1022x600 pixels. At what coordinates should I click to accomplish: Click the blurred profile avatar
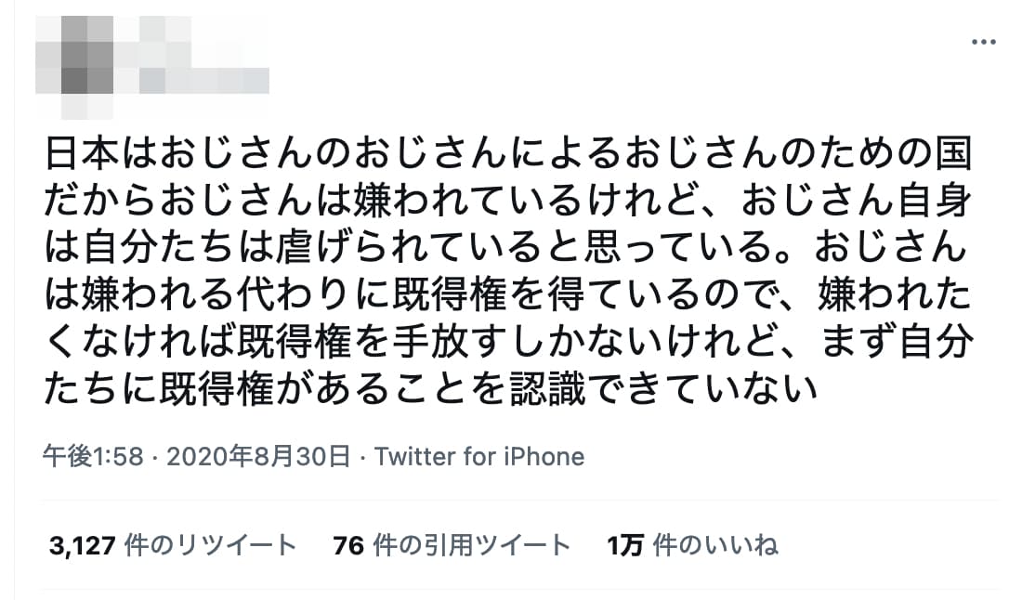pyautogui.click(x=74, y=59)
